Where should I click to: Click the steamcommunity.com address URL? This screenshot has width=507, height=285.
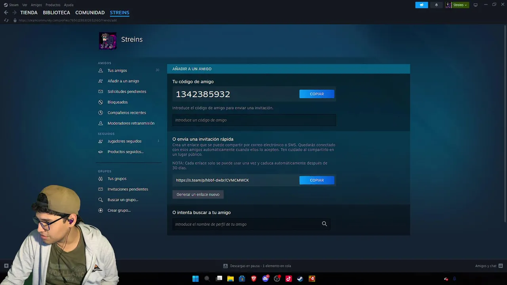(68, 20)
